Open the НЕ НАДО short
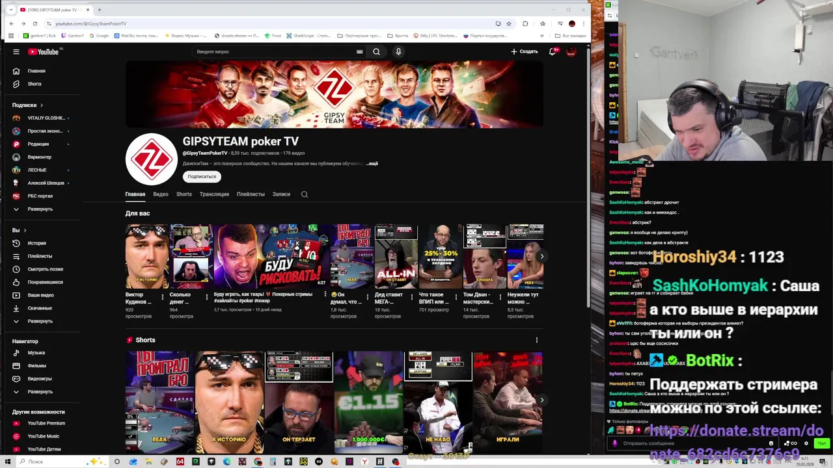833x468 pixels. (438, 401)
